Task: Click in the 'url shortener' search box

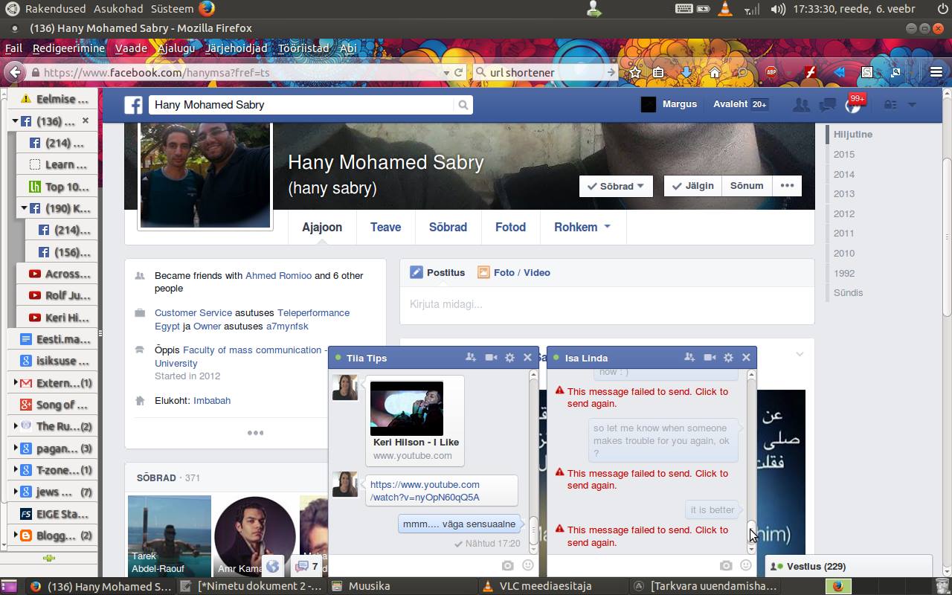Action: [x=547, y=72]
